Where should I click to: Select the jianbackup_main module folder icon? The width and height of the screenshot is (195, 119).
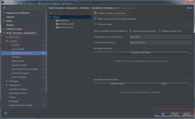click(57, 24)
